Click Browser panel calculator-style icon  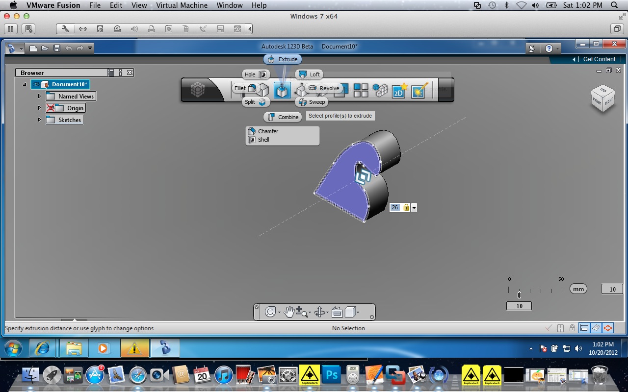click(x=111, y=73)
